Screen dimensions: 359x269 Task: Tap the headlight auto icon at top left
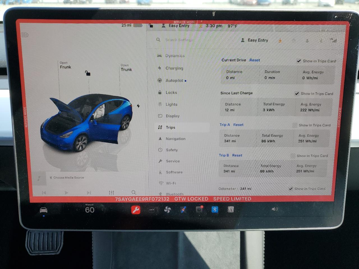[x=25, y=35]
